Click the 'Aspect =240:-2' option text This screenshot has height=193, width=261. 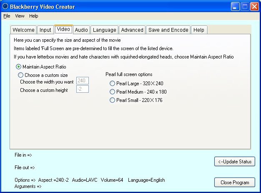(53, 180)
